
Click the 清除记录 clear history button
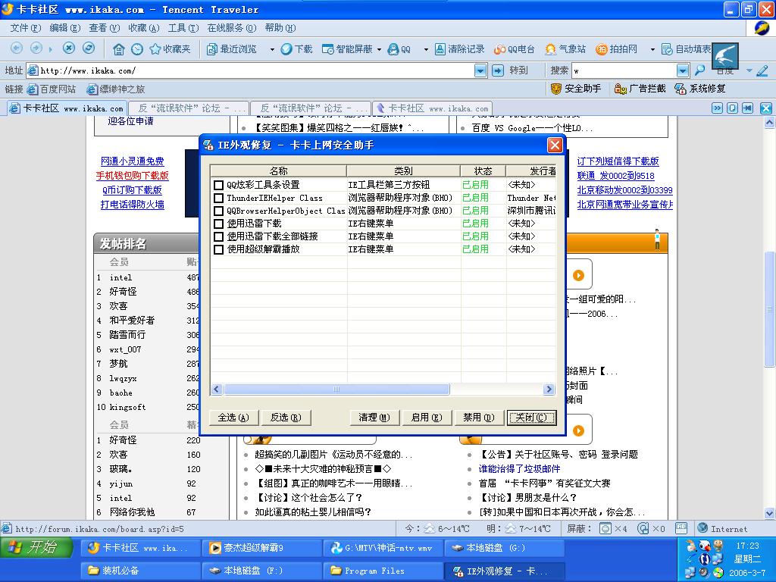(459, 49)
